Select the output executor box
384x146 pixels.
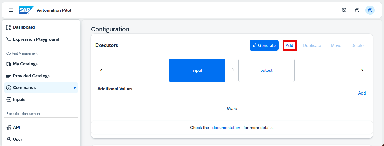coord(267,70)
